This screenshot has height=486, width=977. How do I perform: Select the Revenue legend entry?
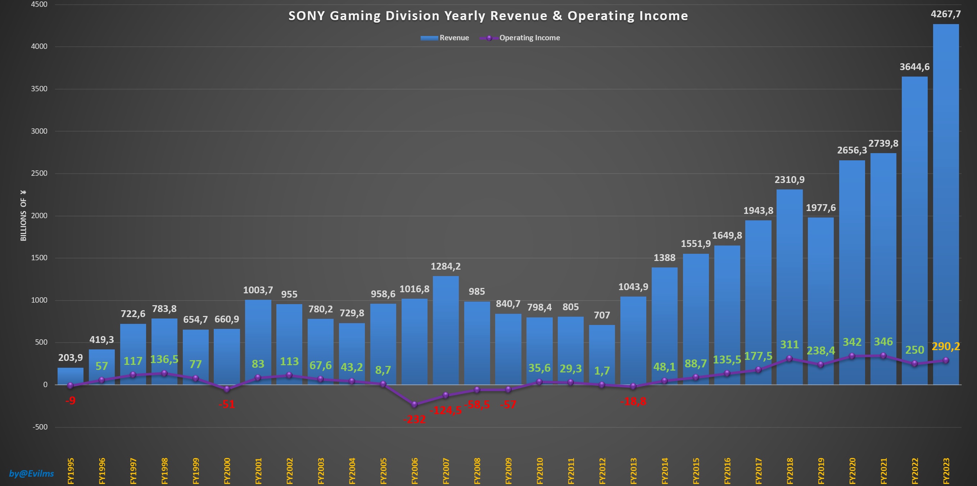pyautogui.click(x=445, y=38)
